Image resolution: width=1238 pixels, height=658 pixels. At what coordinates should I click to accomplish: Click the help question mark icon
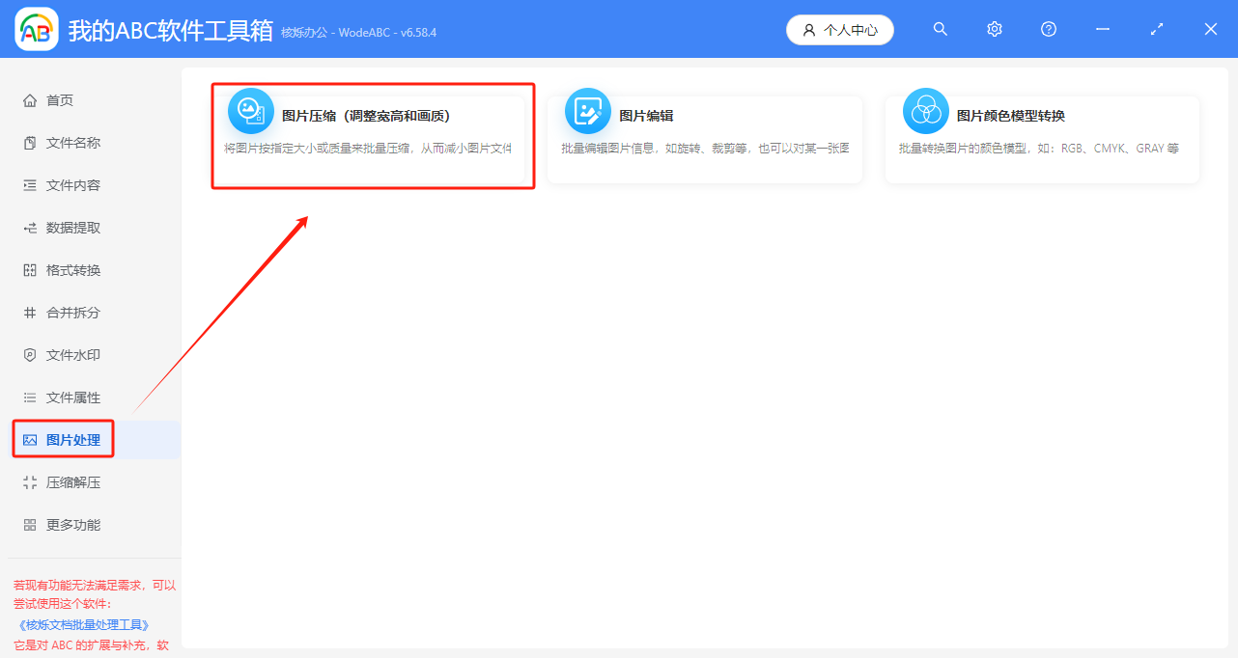click(x=1048, y=29)
